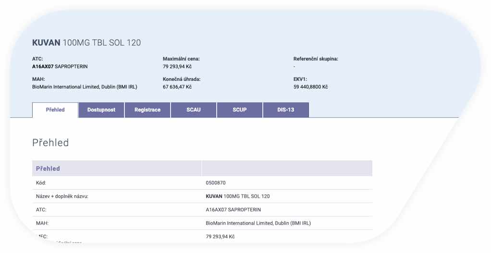Click the EKV1 label
The image size is (491, 253).
pos(300,79)
